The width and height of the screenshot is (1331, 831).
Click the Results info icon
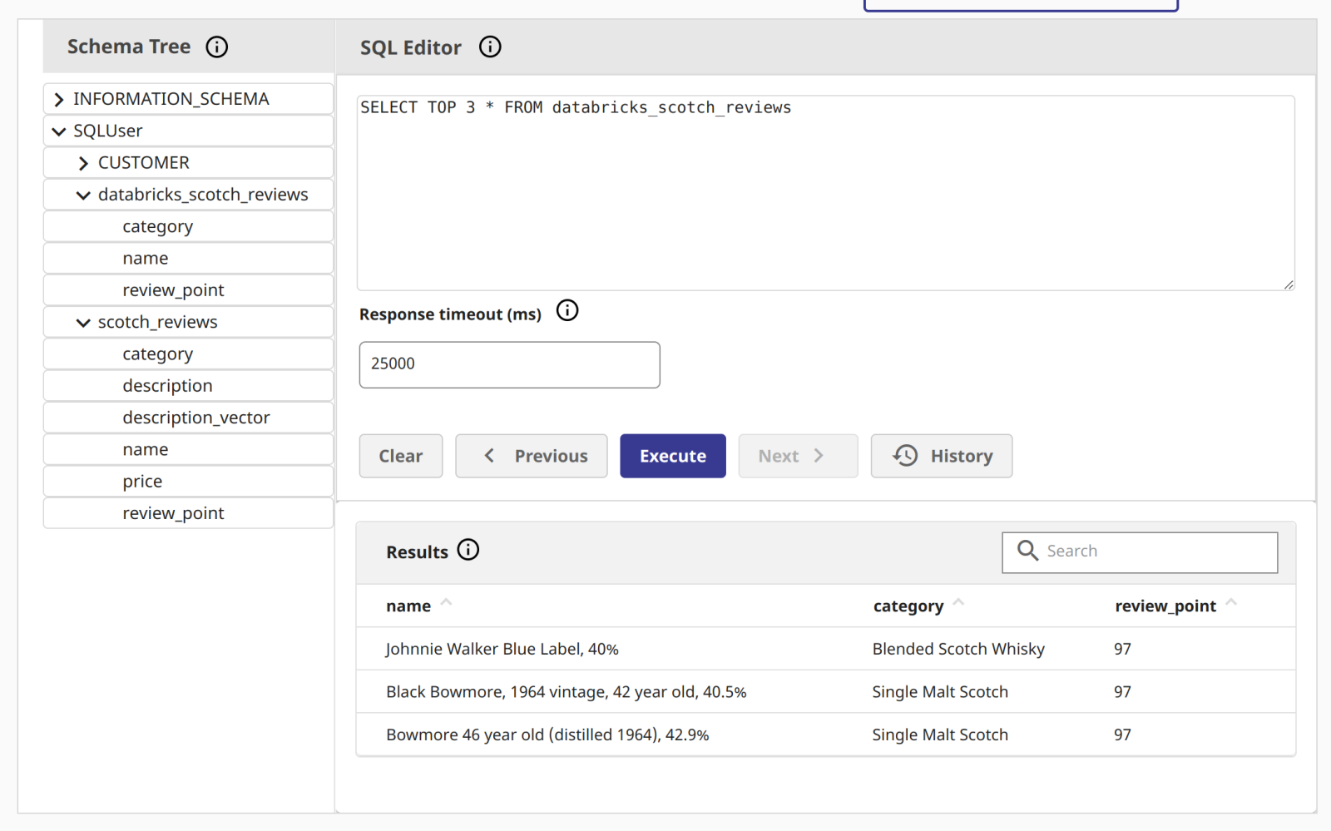click(468, 550)
